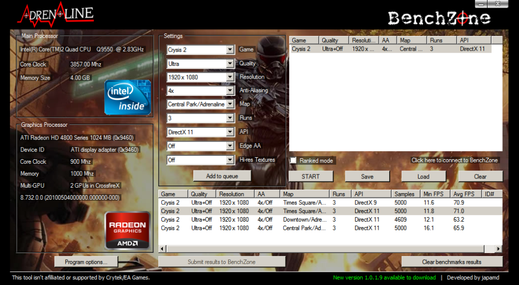
Task: Click the results scrollbar left arrow
Action: (x=162, y=248)
